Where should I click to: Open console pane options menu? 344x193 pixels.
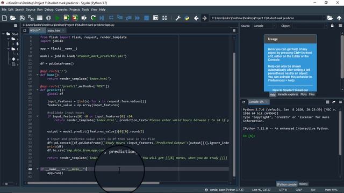pos(340,102)
